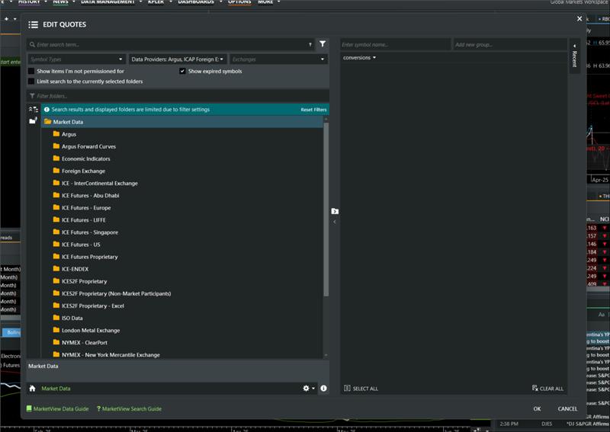The width and height of the screenshot is (610, 432).
Task: Click the Filter folders field
Action: pos(178,96)
